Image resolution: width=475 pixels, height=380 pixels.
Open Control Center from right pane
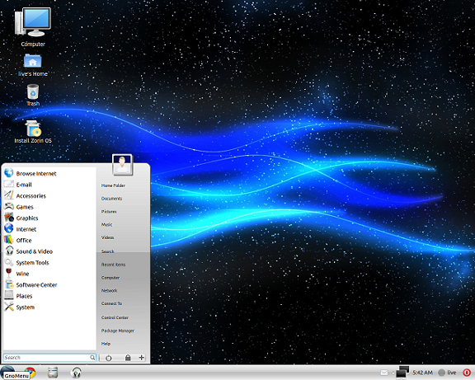(115, 317)
